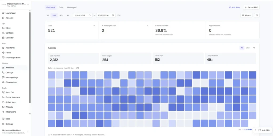This screenshot has height=136, width=273.
Task: Click the Ask Able sidebar chat icon
Action: click(x=3, y=18)
